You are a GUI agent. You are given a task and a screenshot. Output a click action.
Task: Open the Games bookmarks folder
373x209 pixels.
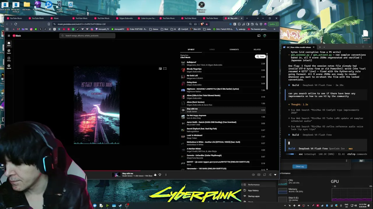pos(154,29)
